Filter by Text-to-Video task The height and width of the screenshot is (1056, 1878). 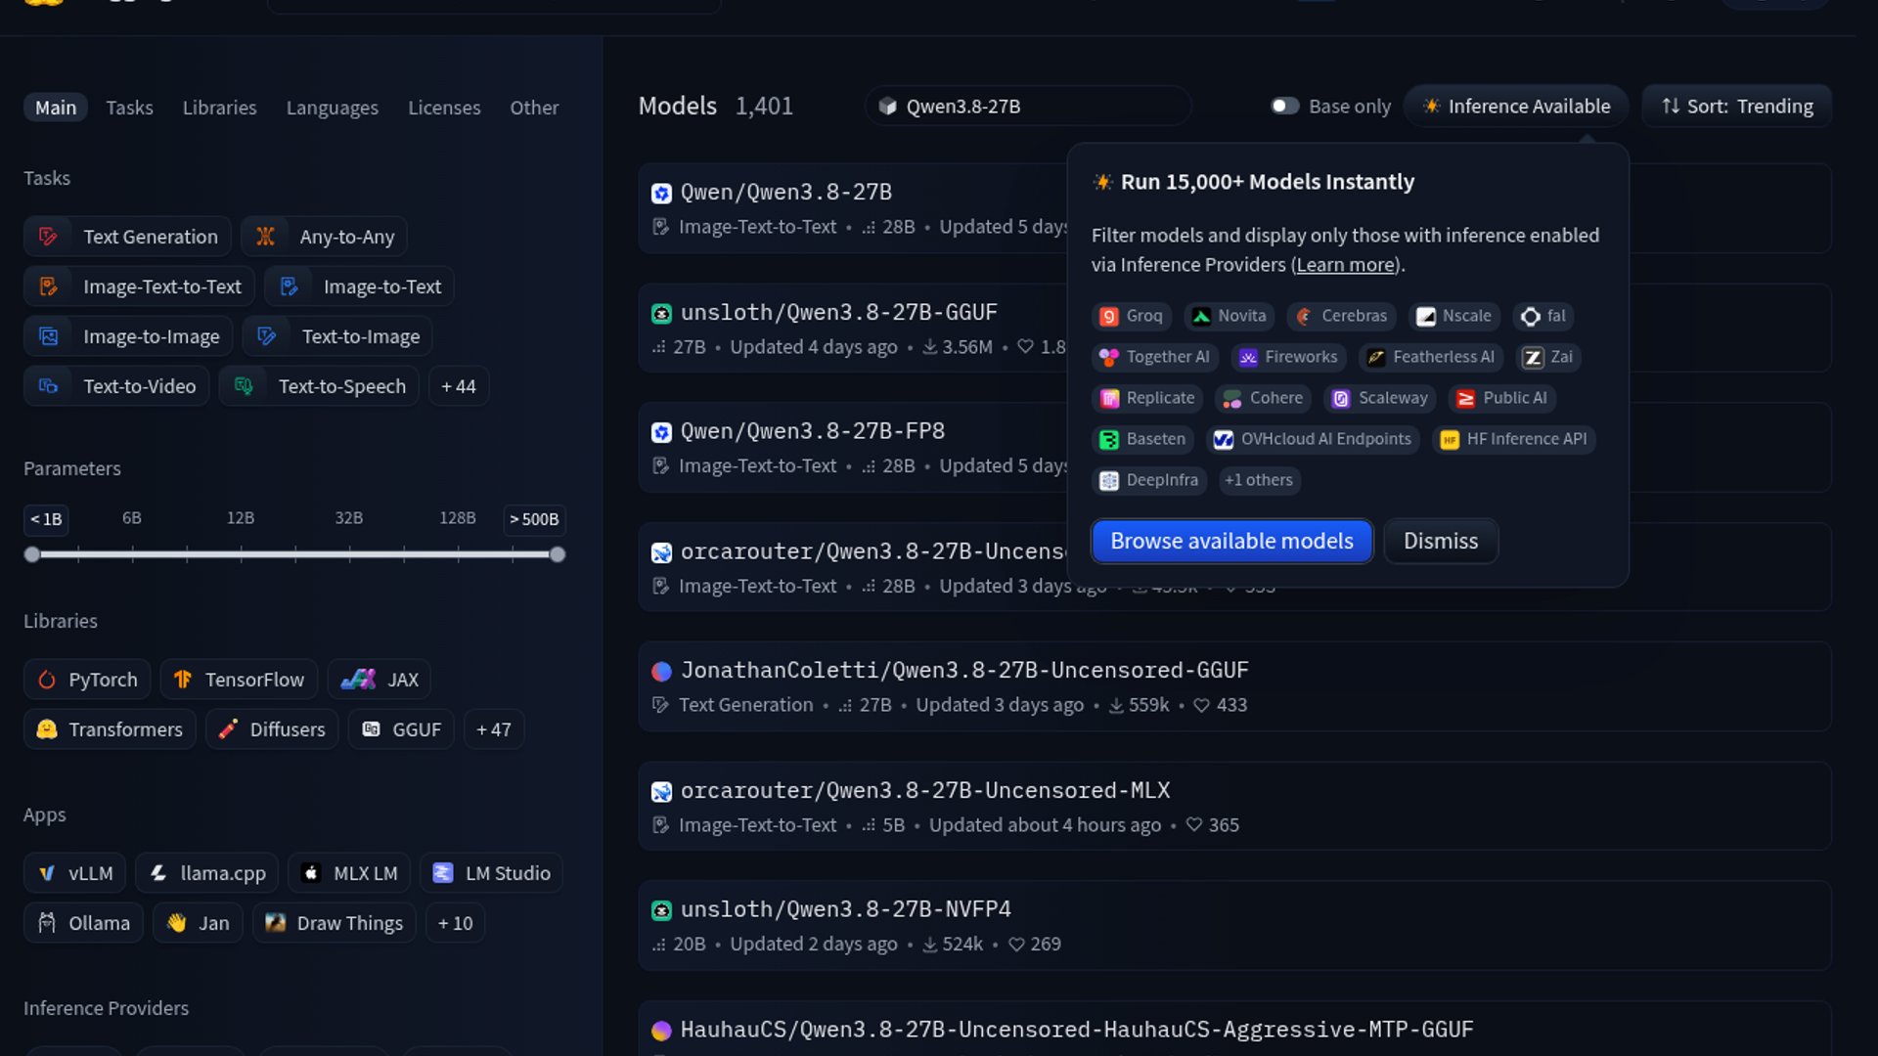pos(116,386)
